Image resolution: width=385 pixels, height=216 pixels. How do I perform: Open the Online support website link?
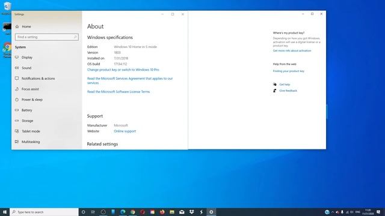(125, 131)
